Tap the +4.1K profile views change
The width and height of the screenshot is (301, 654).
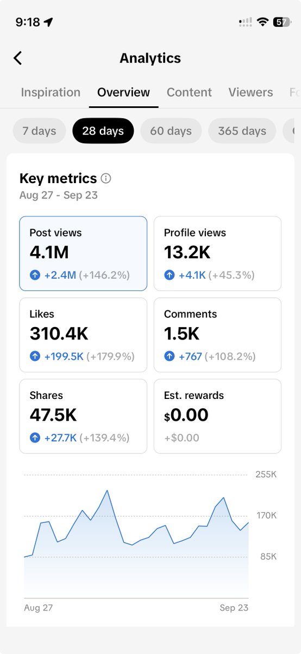(x=192, y=275)
